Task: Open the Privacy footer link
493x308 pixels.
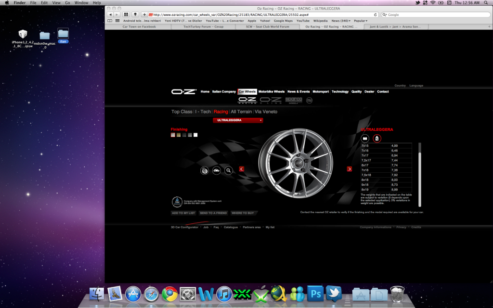Action: (401, 227)
